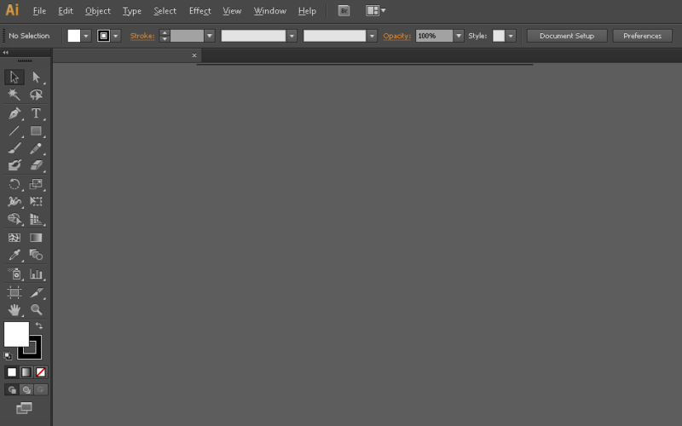682x426 pixels.
Task: Select the Magic Wand tool
Action: [x=14, y=95]
